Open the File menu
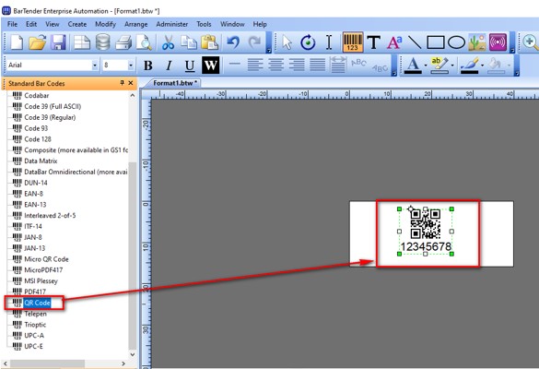 12,24
